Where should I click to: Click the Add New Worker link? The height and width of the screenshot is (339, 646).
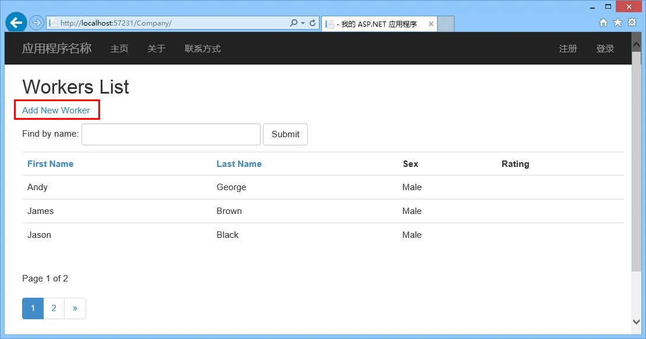tap(56, 110)
